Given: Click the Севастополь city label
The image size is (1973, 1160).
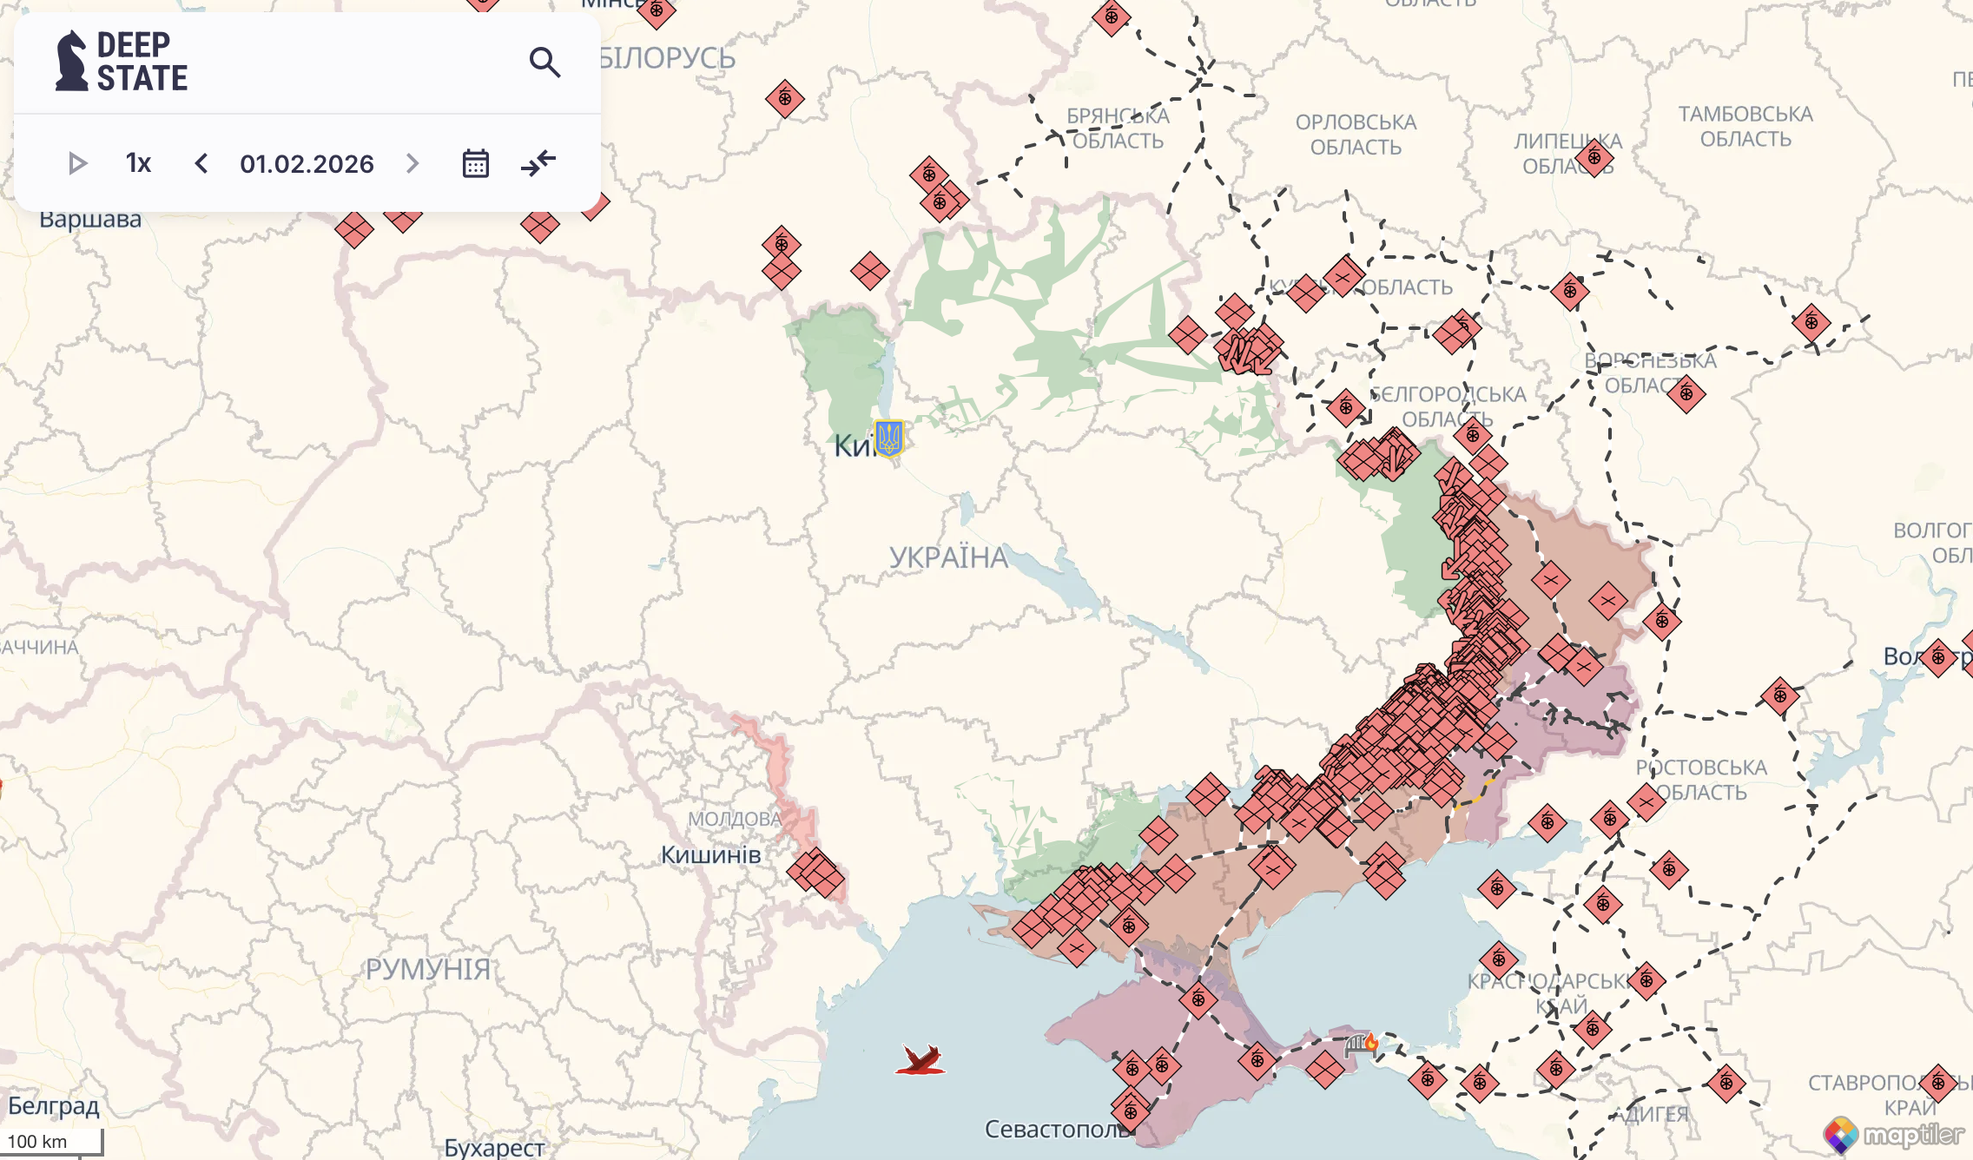Looking at the screenshot, I should (x=1055, y=1130).
